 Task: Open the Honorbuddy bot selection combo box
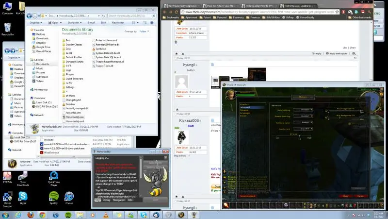(x=156, y=157)
